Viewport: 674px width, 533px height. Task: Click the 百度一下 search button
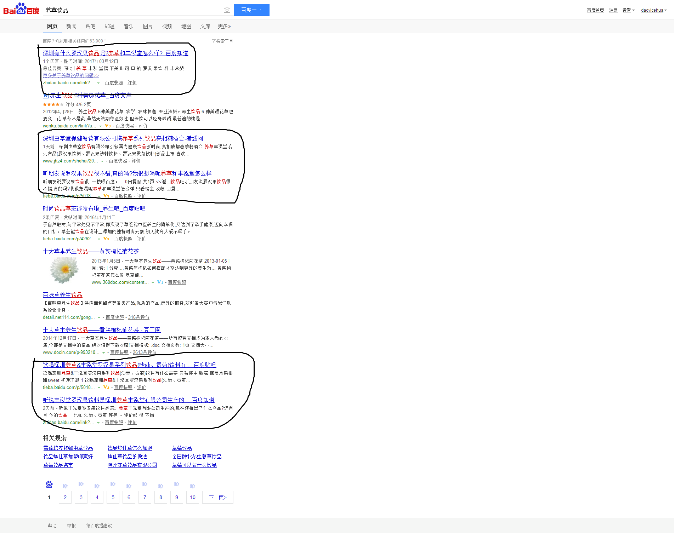[x=251, y=10]
